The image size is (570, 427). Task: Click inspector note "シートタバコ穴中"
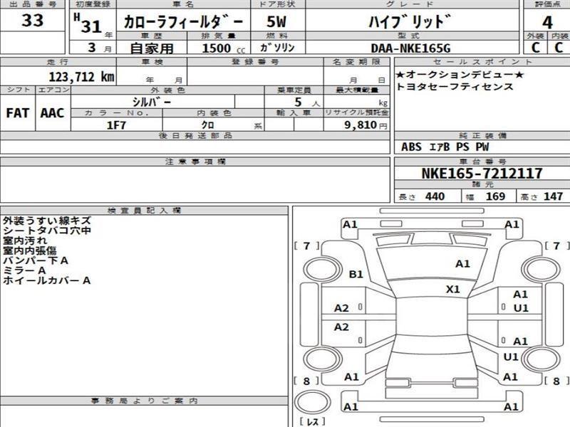coord(47,231)
